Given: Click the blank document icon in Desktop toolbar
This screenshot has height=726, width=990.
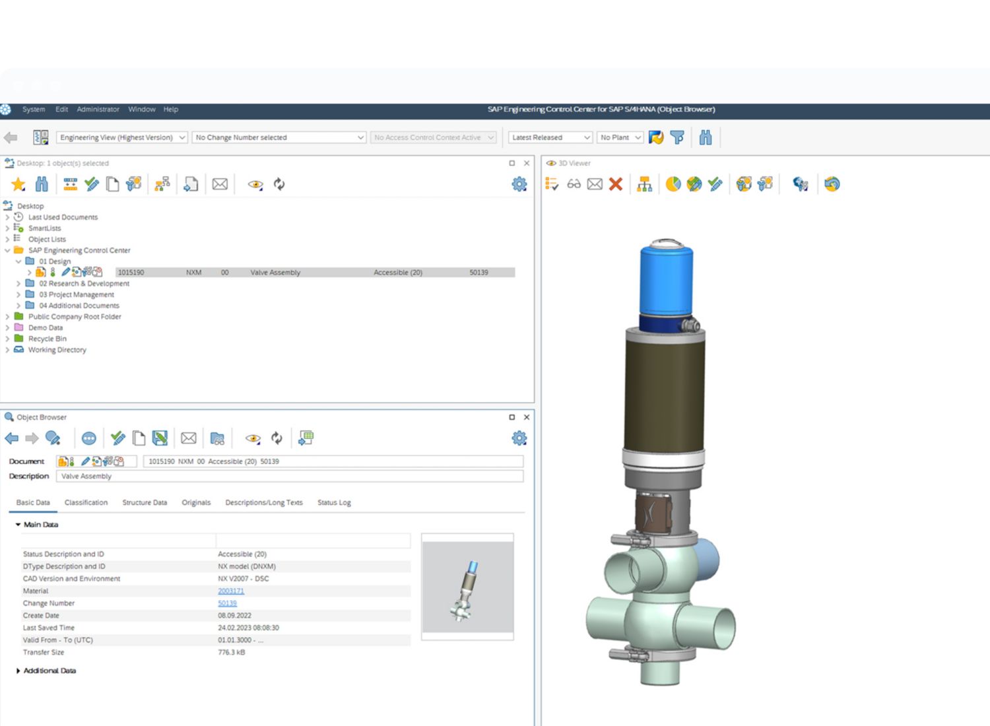Looking at the screenshot, I should click(113, 184).
